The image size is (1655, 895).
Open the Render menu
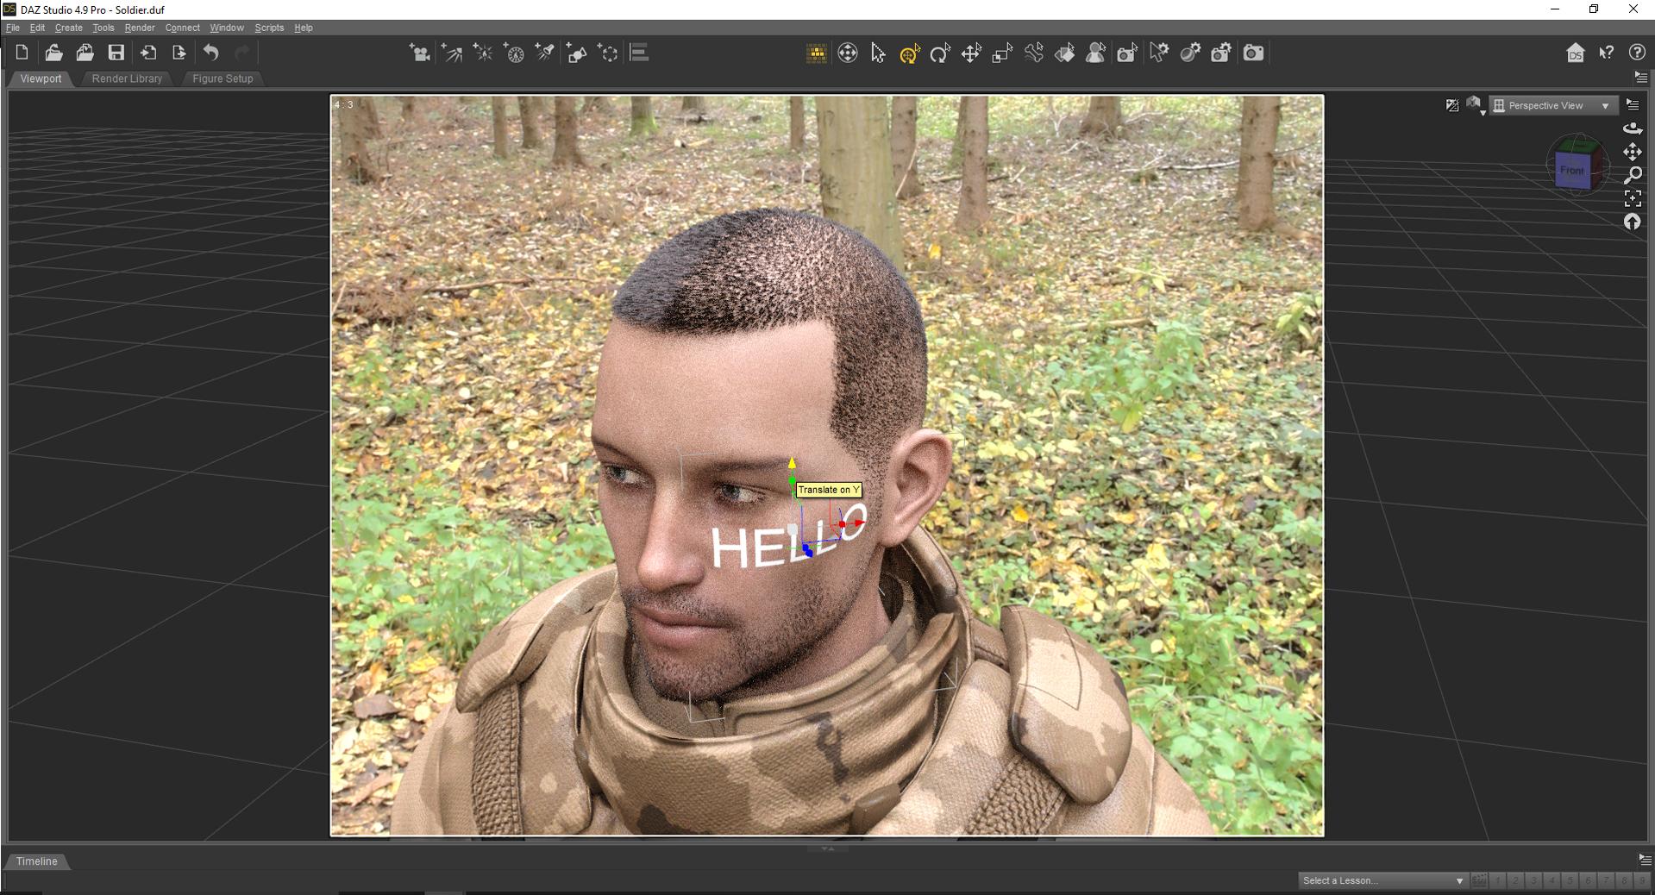(x=140, y=28)
